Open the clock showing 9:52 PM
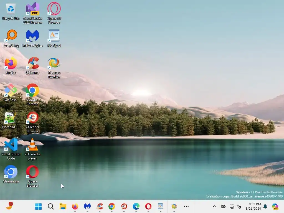284x213 pixels. pyautogui.click(x=253, y=206)
